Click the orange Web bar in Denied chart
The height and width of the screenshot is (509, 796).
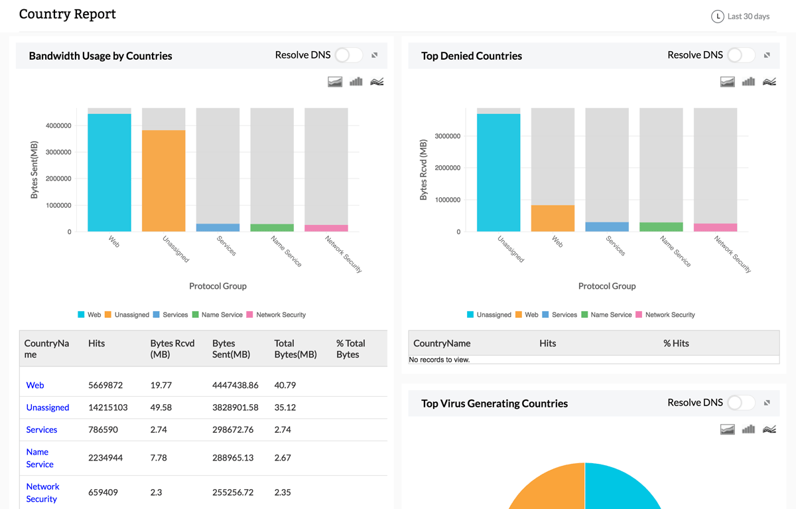coord(553,218)
